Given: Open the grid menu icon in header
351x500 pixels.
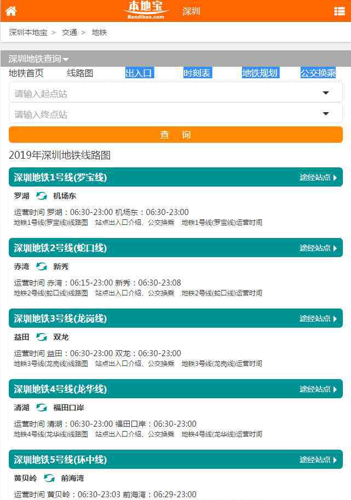Looking at the screenshot, I should pyautogui.click(x=339, y=11).
